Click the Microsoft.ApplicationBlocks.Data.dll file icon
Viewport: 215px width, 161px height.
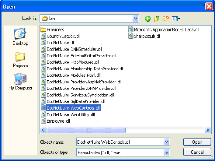pos(131,29)
